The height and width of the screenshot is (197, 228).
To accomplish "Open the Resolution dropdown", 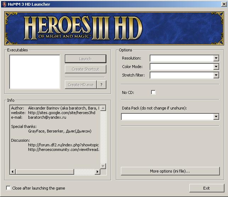I will (x=216, y=58).
